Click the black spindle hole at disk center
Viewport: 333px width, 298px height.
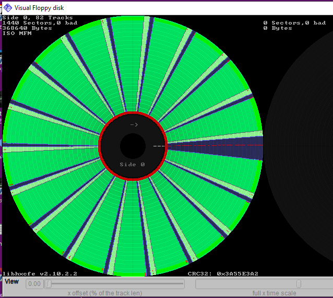pyautogui.click(x=133, y=146)
